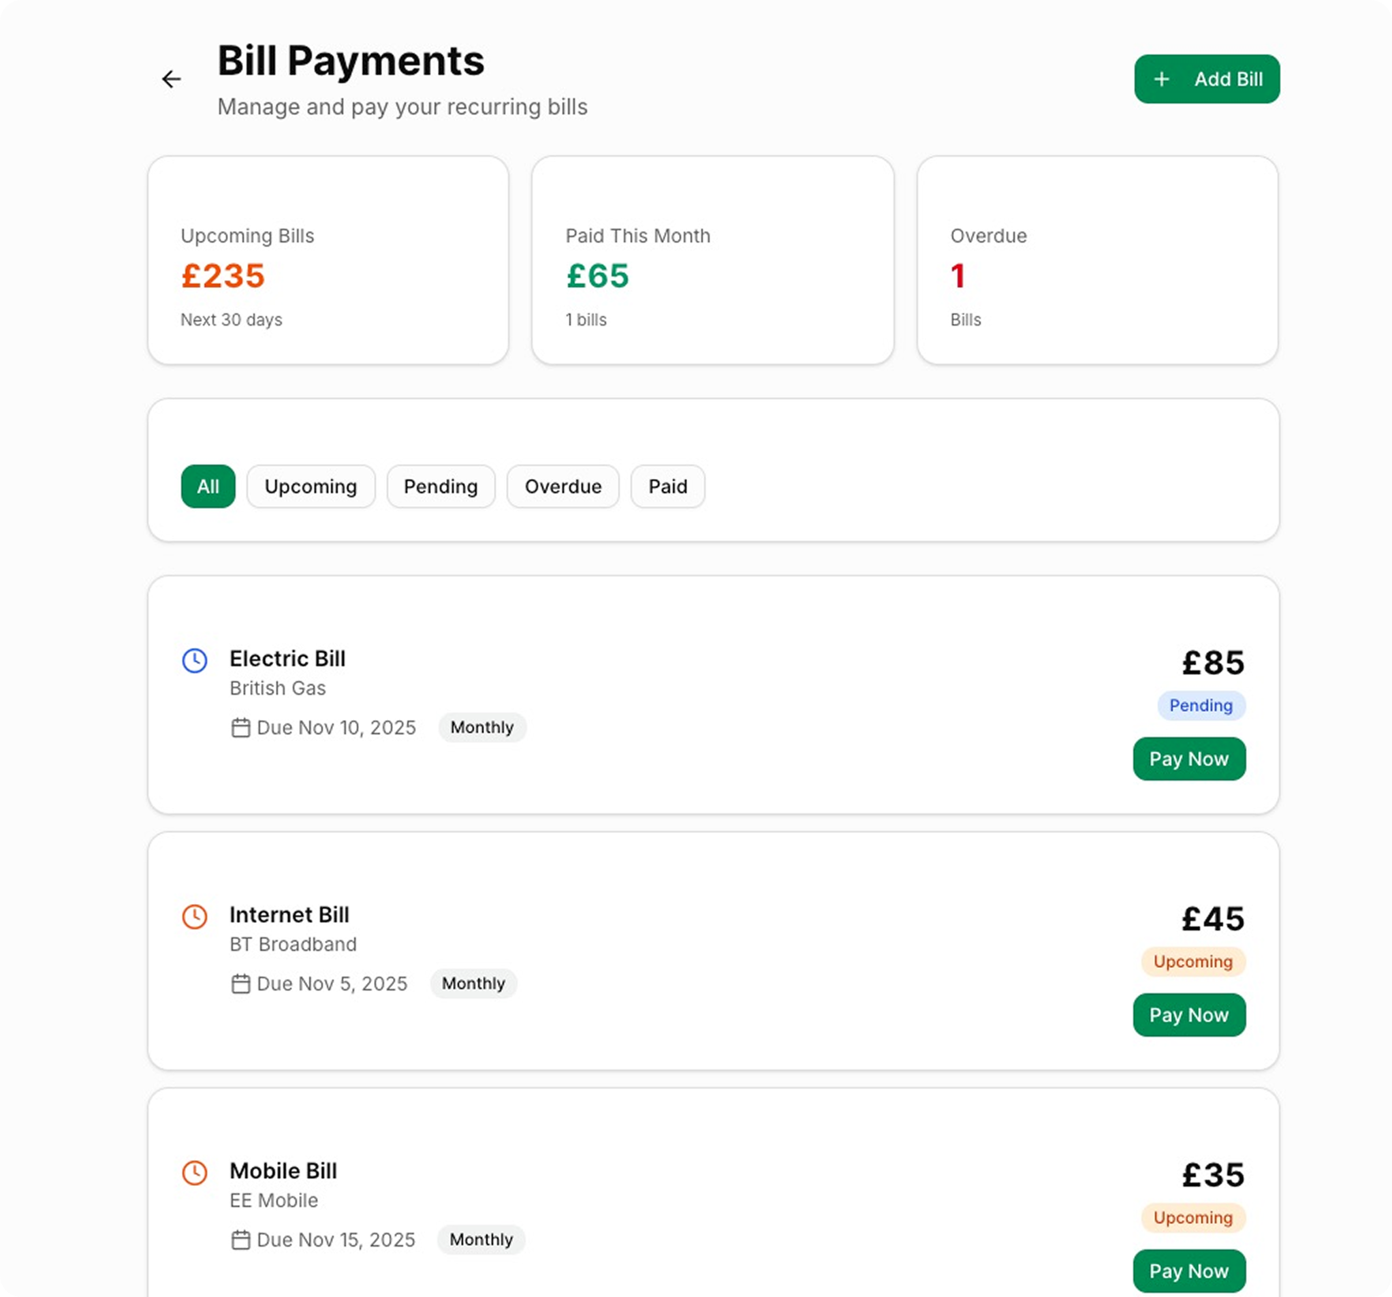Switch to the Overdue filter
Screen dimensions: 1392x1297
tap(563, 486)
